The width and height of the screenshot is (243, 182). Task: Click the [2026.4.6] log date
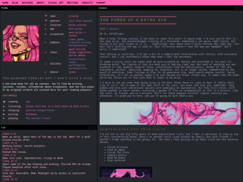click(9, 134)
